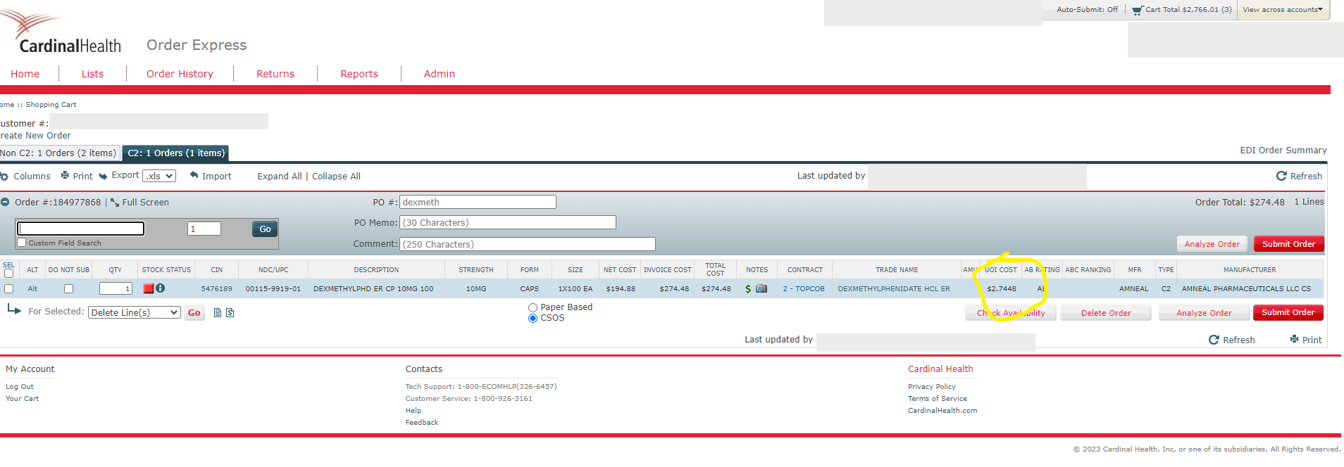Toggle the Do Not Sub checkbox
This screenshot has width=1344, height=467.
pos(68,288)
